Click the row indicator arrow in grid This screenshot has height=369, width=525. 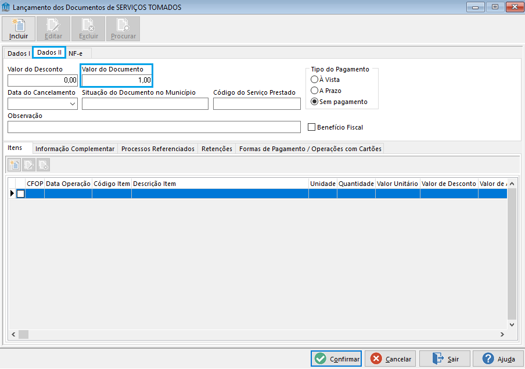12,194
